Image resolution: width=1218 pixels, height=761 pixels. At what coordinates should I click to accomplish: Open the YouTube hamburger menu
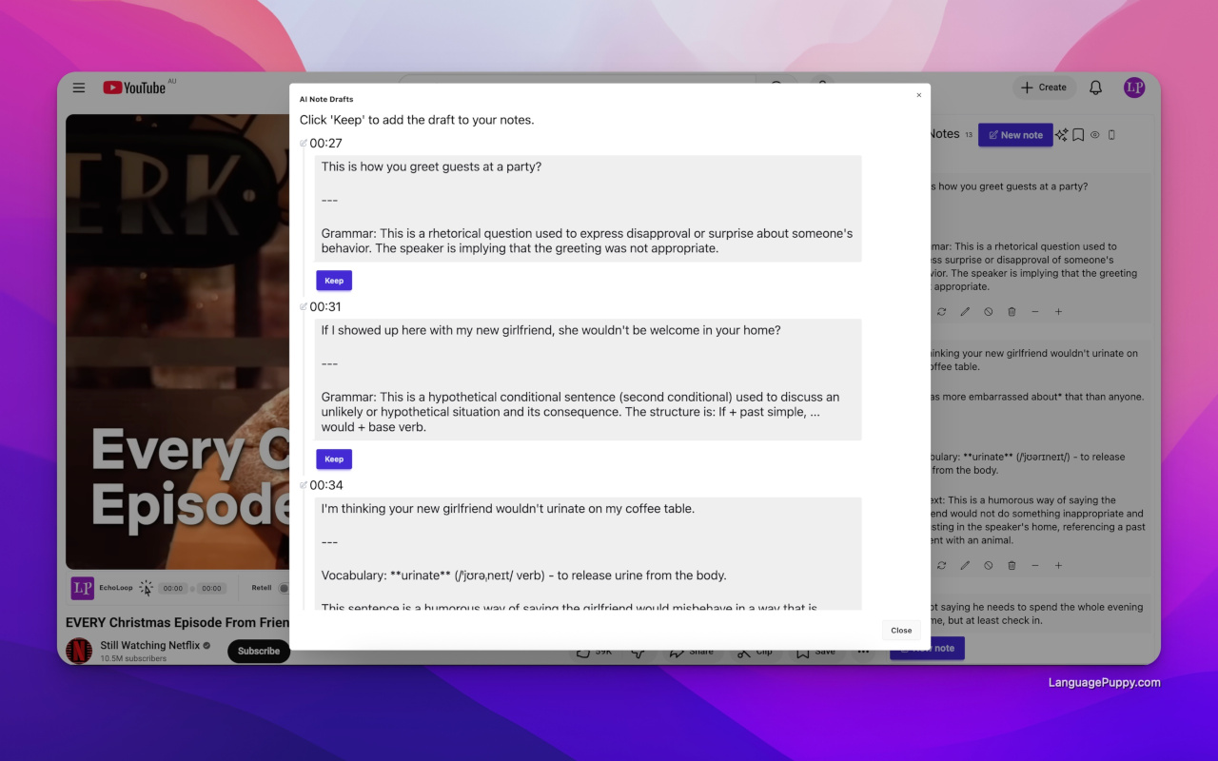[79, 88]
